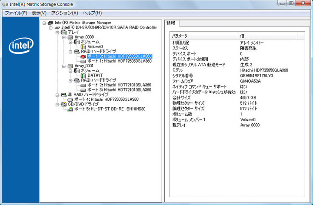Image resolution: width=313 pixels, height=205 pixels.
Task: Click the green DATA1T volume icon
Action: tap(83, 76)
